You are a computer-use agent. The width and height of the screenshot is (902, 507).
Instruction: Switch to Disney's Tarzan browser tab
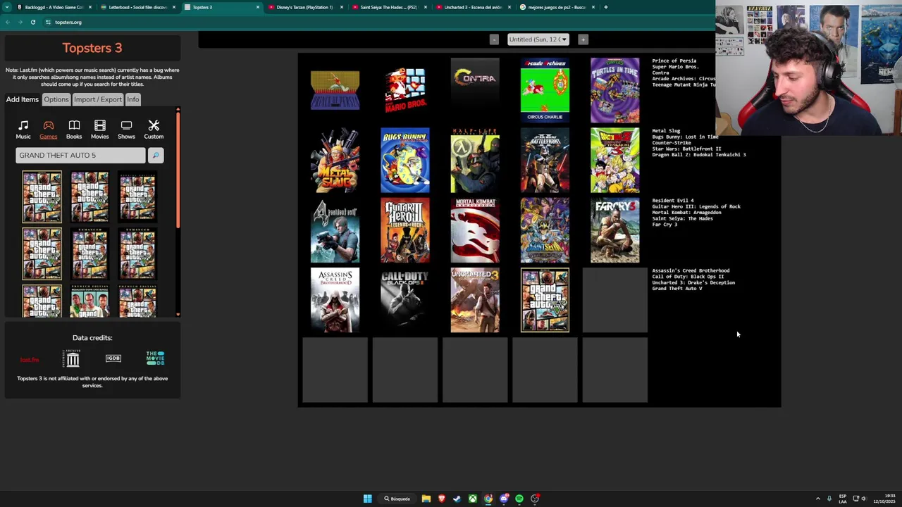click(304, 7)
